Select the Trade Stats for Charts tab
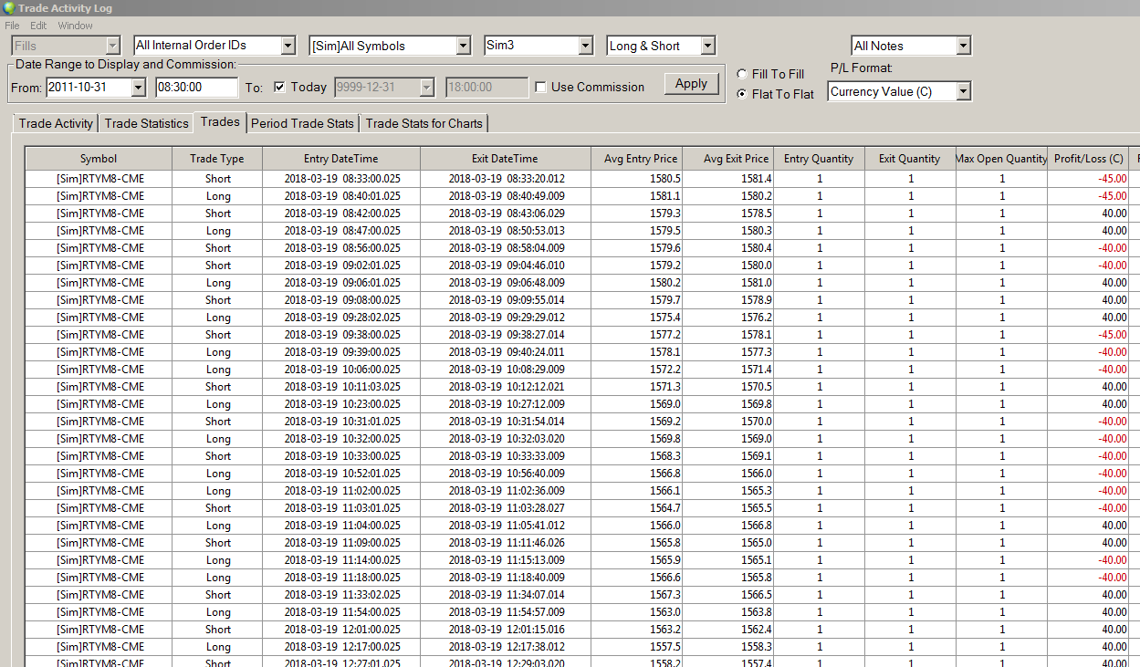The height and width of the screenshot is (667, 1140). (x=424, y=123)
